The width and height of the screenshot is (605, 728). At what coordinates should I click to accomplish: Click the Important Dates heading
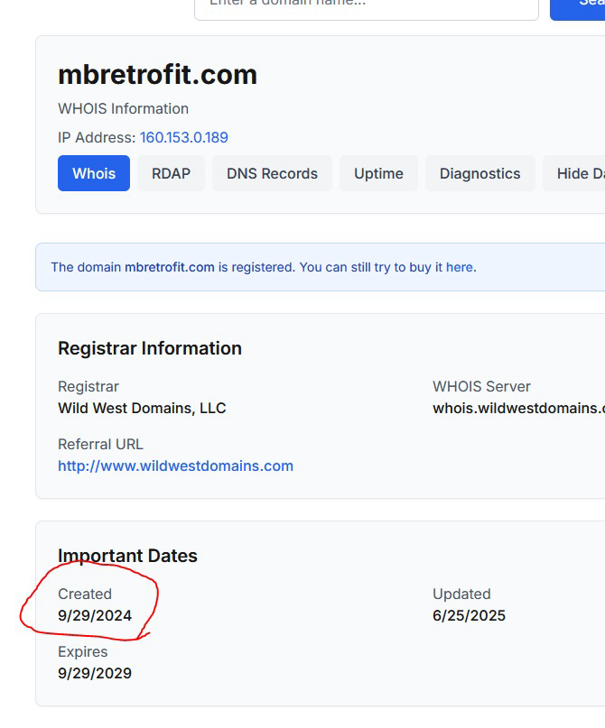(x=127, y=556)
